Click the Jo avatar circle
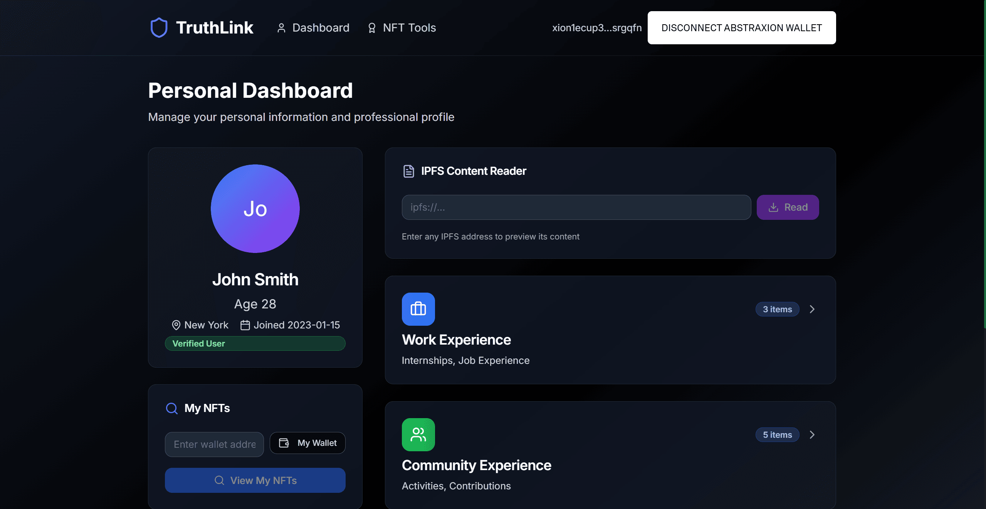 255,209
